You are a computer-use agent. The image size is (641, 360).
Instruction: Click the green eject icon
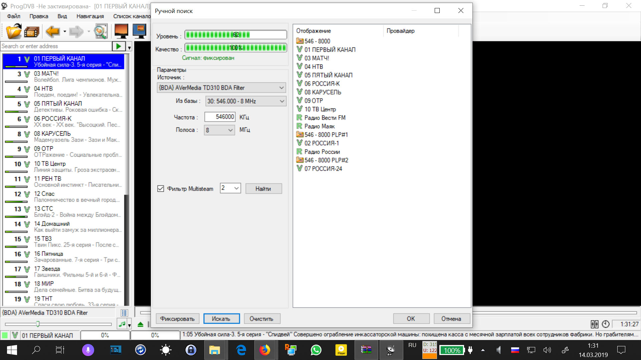point(141,324)
